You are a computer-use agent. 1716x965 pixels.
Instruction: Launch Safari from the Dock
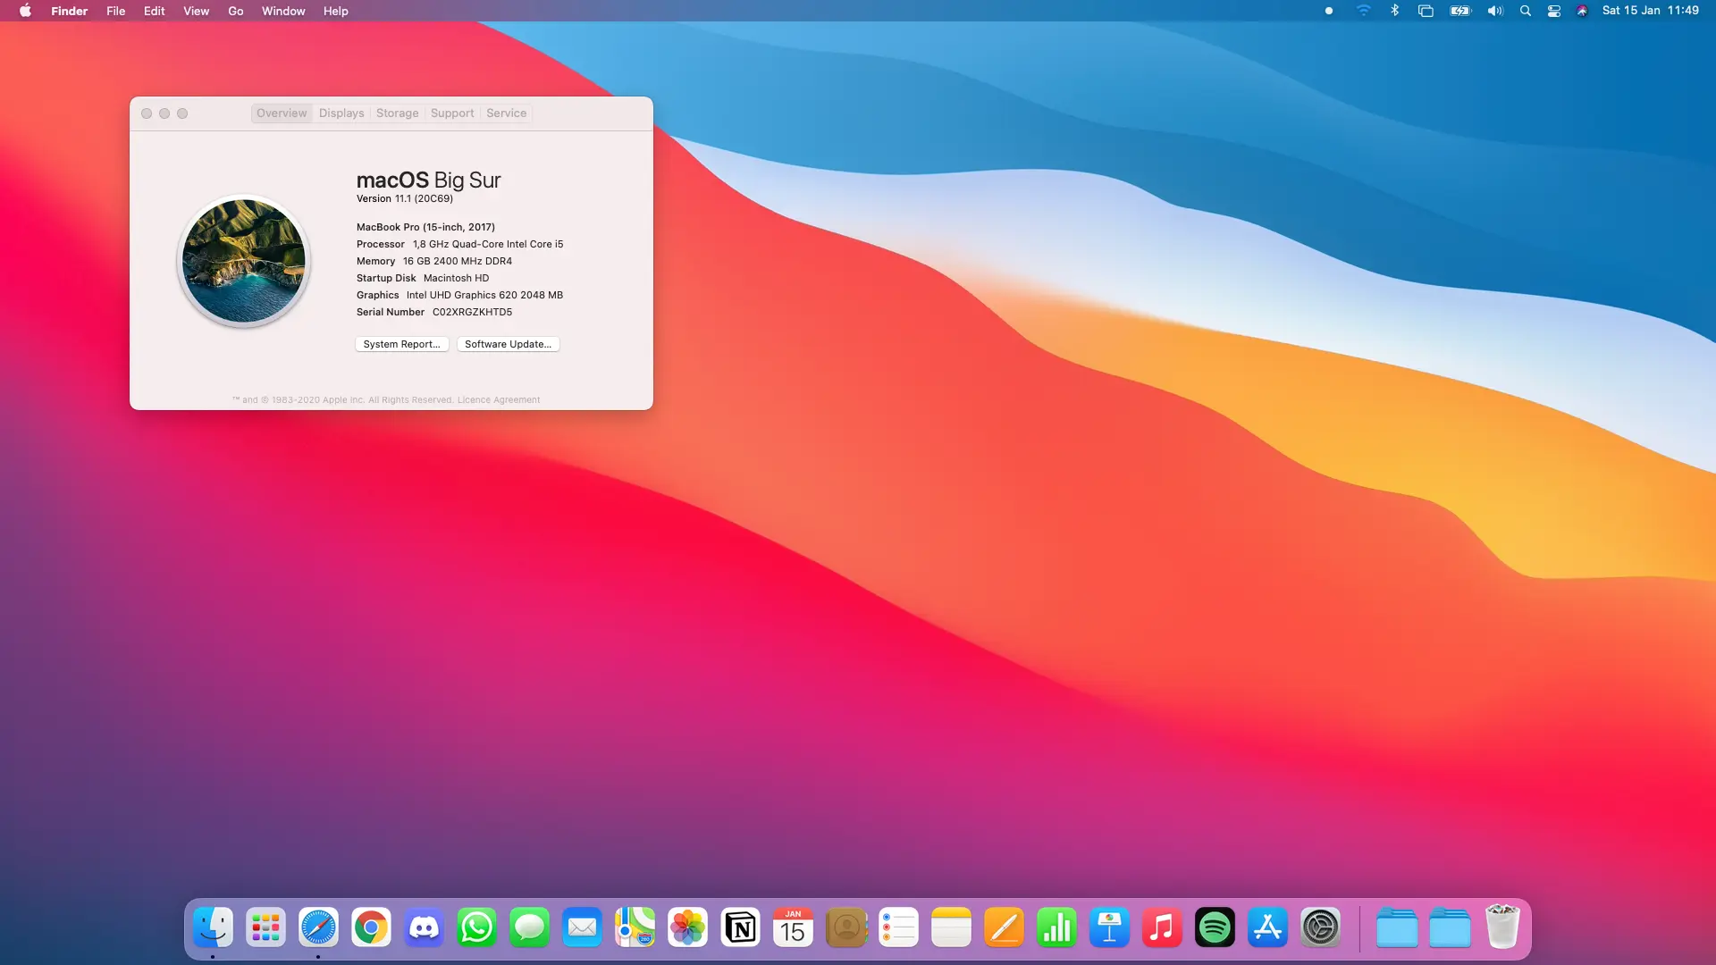(x=318, y=927)
